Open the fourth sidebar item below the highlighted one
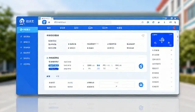This screenshot has width=195, height=112. (25, 53)
